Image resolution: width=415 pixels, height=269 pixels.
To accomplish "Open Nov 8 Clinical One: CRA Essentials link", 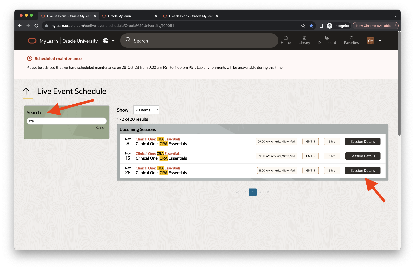I will [158, 139].
